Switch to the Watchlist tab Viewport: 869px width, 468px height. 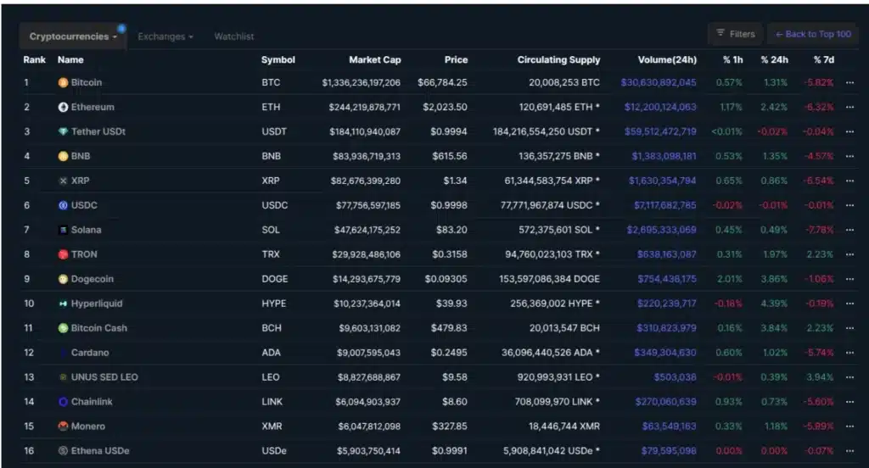[234, 36]
